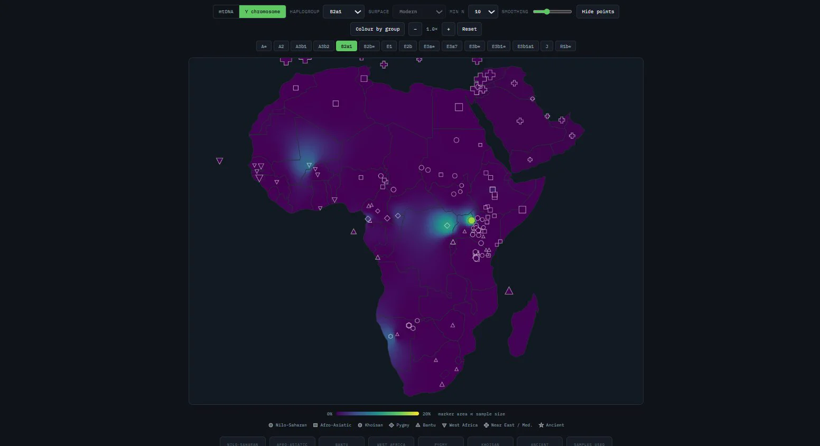Pick the E2b haplogroup chip

(408, 46)
